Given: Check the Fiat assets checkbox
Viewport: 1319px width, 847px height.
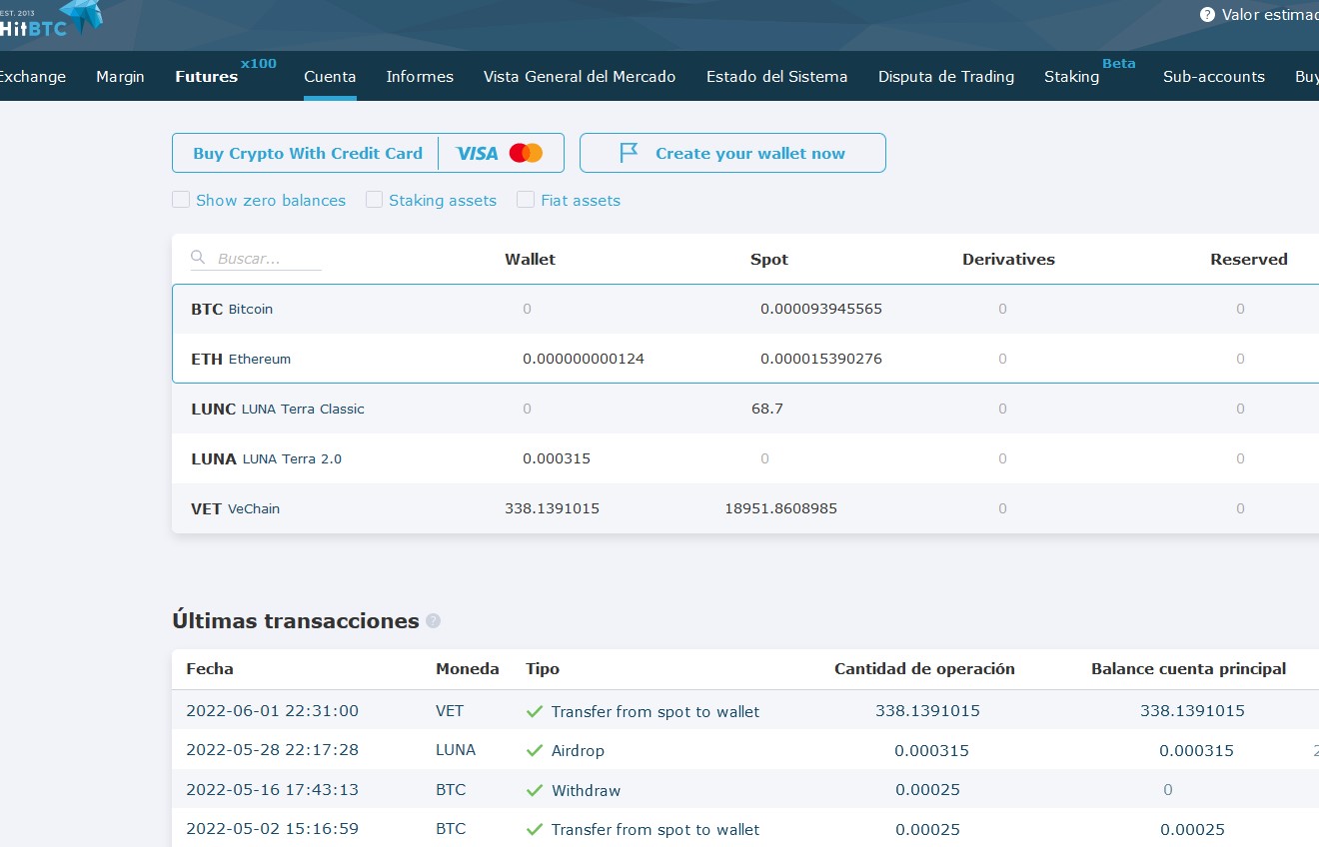Looking at the screenshot, I should [526, 200].
